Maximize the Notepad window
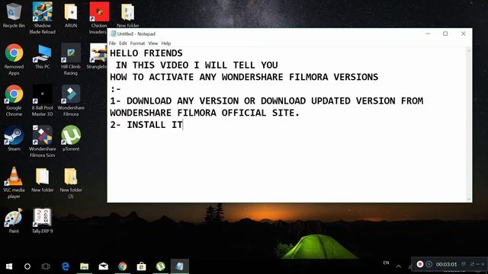Image resolution: width=488 pixels, height=274 pixels. point(445,33)
